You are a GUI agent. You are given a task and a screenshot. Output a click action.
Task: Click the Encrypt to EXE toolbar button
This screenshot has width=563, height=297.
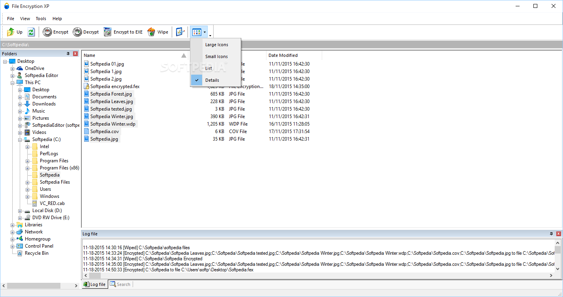point(123,32)
